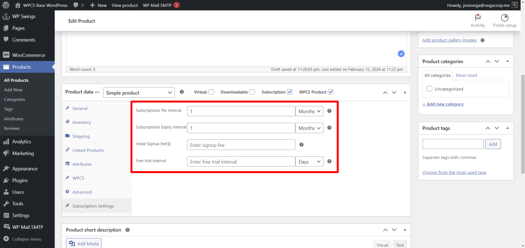The width and height of the screenshot is (525, 248).
Task: Click the help icon beside Initial Signup fee
Action: point(301,144)
